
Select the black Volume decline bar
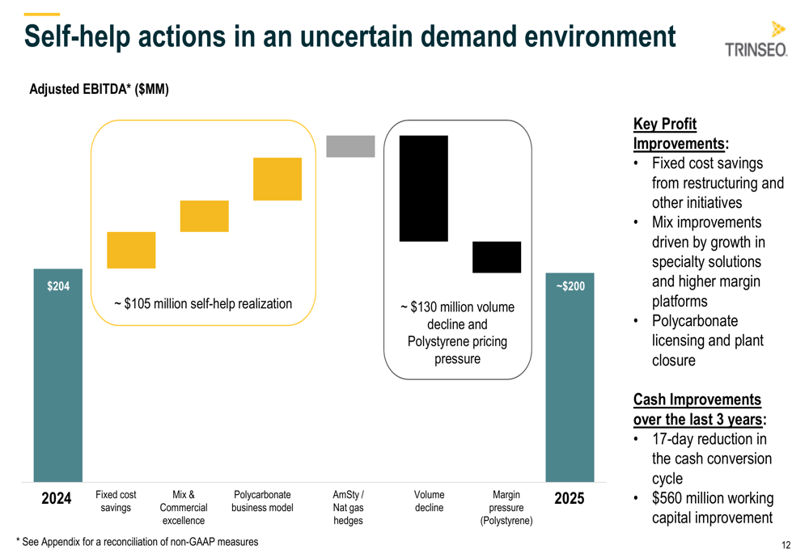pyautogui.click(x=424, y=188)
